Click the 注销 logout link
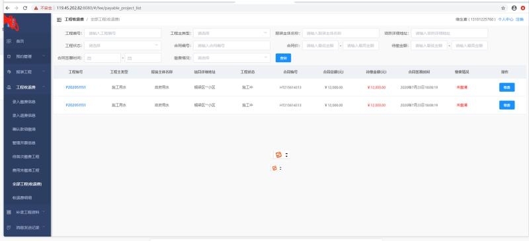529x241 pixels. (519, 20)
